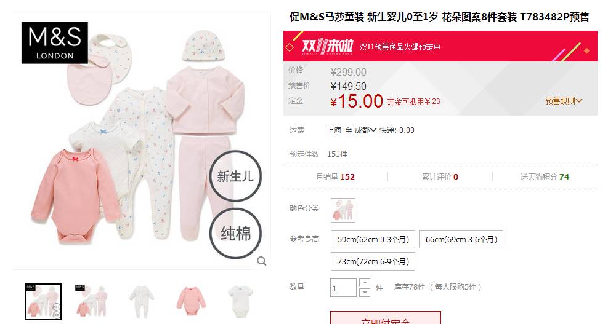
Task: Choose the color swatch under 颜色分类
Action: pos(343,210)
